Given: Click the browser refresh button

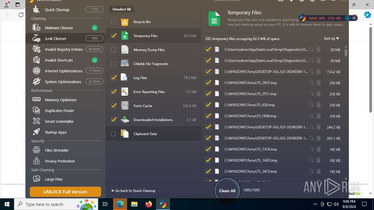Looking at the screenshot, I should click(x=21, y=15).
